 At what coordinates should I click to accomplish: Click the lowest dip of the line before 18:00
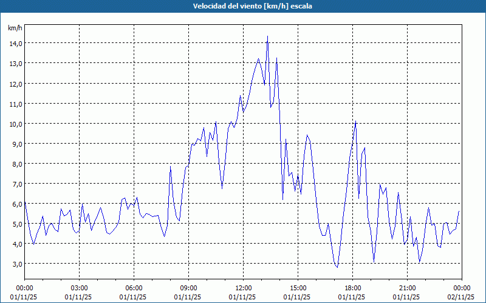[337, 267]
